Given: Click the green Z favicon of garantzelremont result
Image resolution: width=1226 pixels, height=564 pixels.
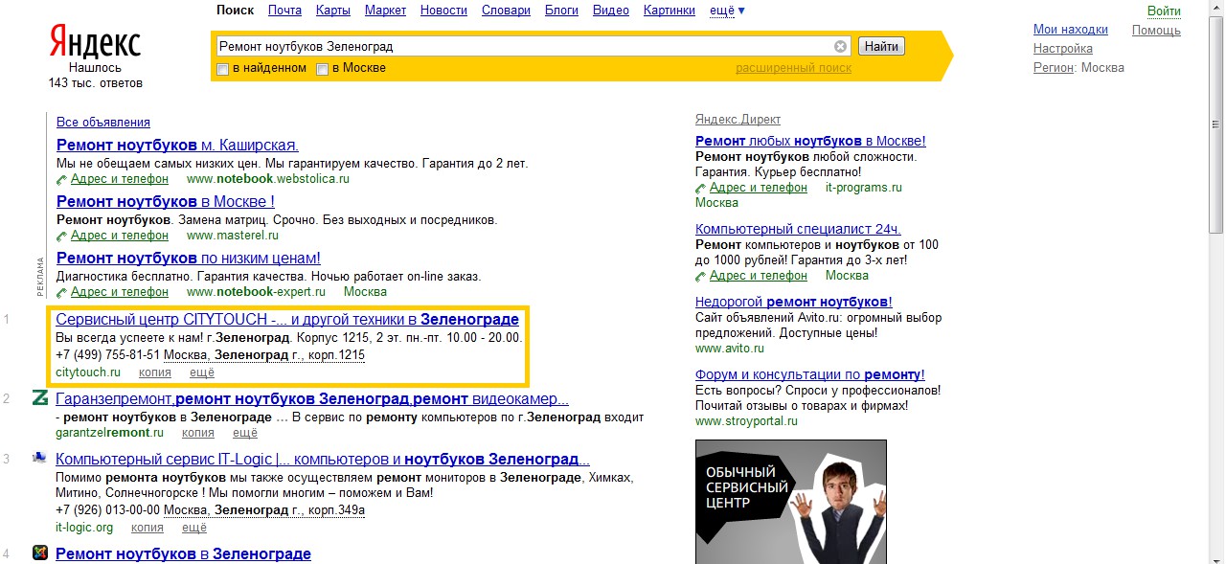Looking at the screenshot, I should (x=40, y=397).
